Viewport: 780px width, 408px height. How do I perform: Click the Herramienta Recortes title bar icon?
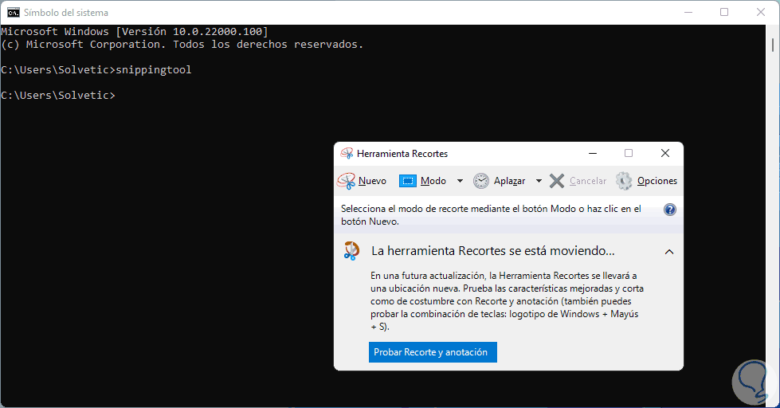tap(347, 153)
